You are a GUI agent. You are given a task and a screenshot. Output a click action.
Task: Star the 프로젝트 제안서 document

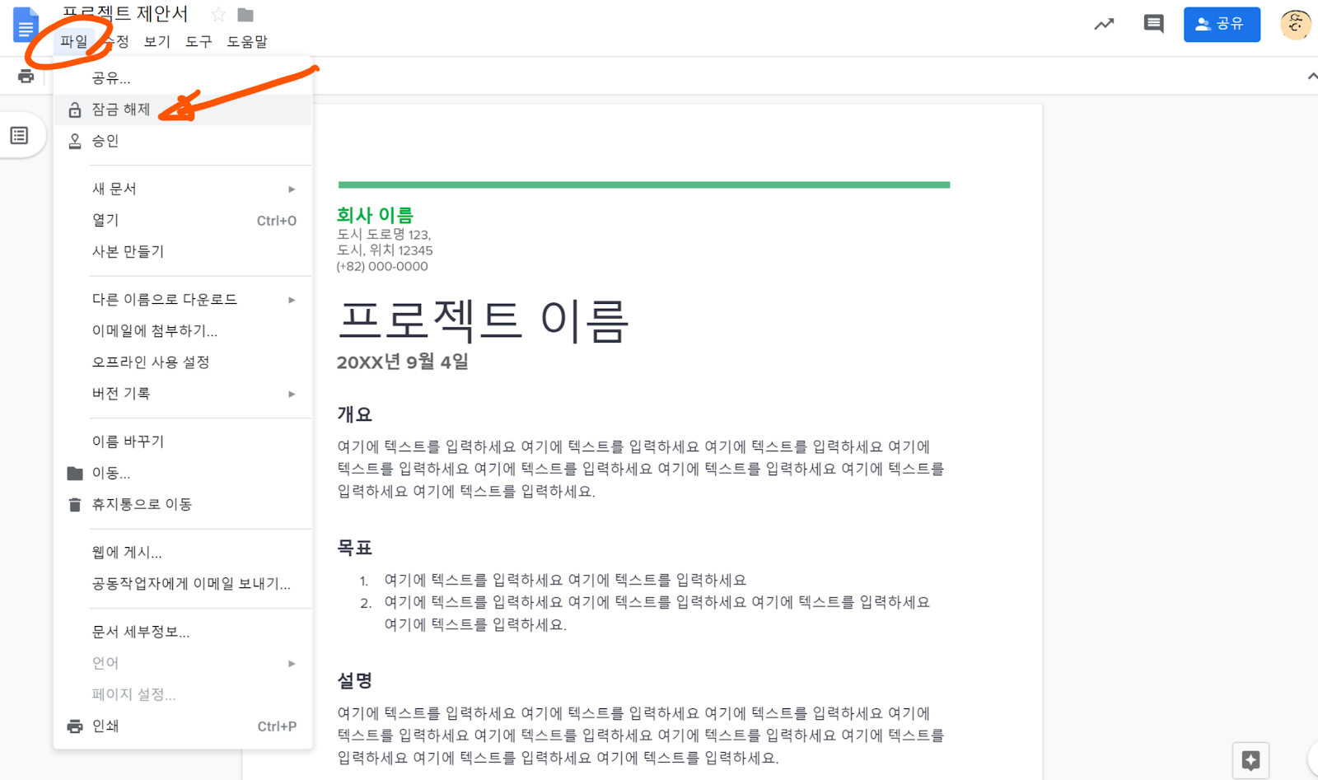coord(218,15)
